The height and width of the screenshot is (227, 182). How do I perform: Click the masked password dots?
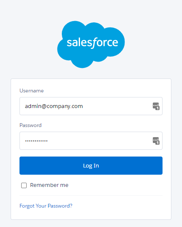[36, 141]
